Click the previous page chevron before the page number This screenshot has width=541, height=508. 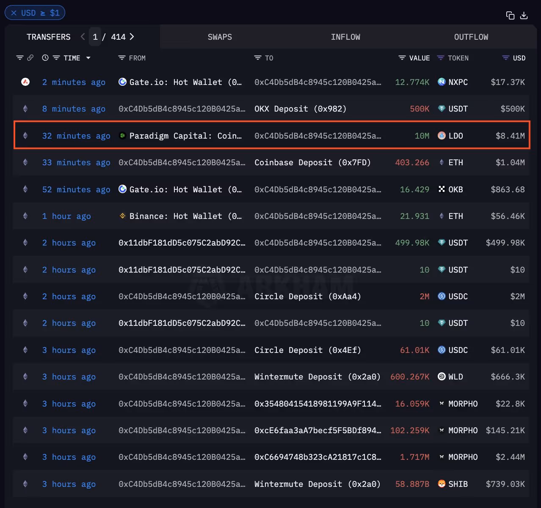click(x=83, y=37)
